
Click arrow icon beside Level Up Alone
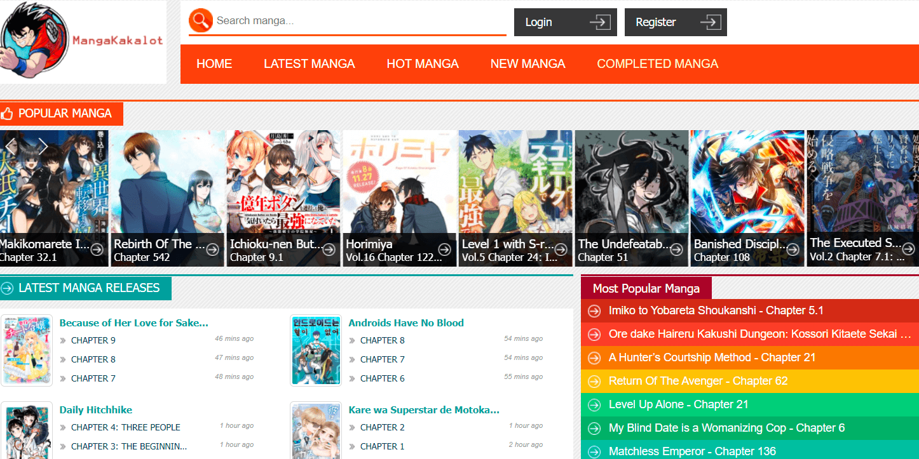(x=594, y=405)
